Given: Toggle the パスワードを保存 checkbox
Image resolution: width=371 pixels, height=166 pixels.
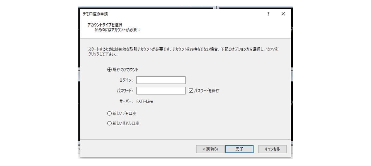Looking at the screenshot, I should point(191,91).
